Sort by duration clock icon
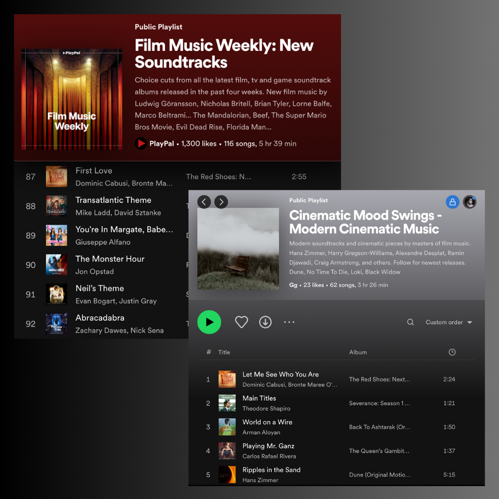499x499 pixels. pyautogui.click(x=452, y=352)
